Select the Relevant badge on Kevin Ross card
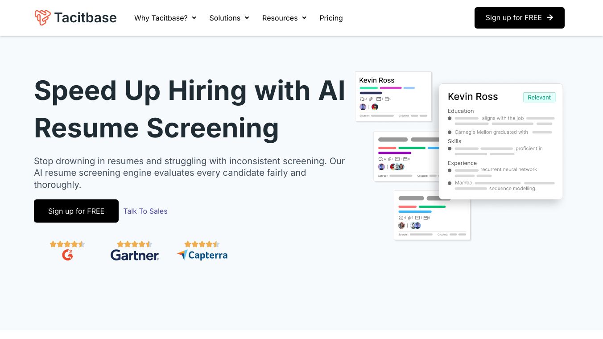603x339 pixels. [x=539, y=97]
